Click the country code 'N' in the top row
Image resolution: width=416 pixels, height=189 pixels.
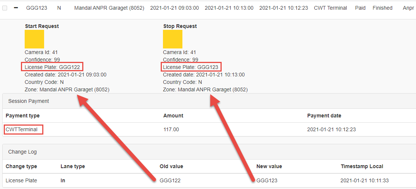(x=59, y=8)
